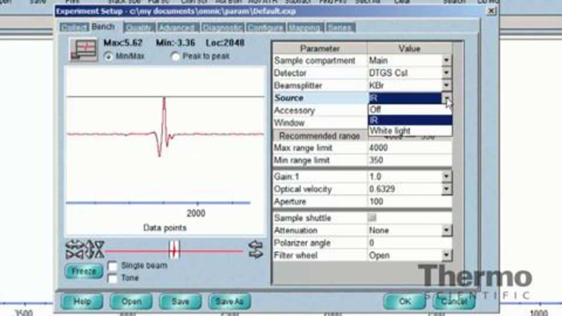Open the Collect tab

pyautogui.click(x=74, y=28)
